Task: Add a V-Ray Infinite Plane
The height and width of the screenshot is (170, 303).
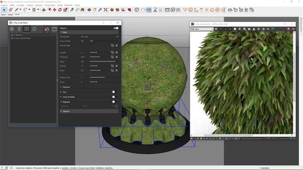Action: (x=230, y=9)
